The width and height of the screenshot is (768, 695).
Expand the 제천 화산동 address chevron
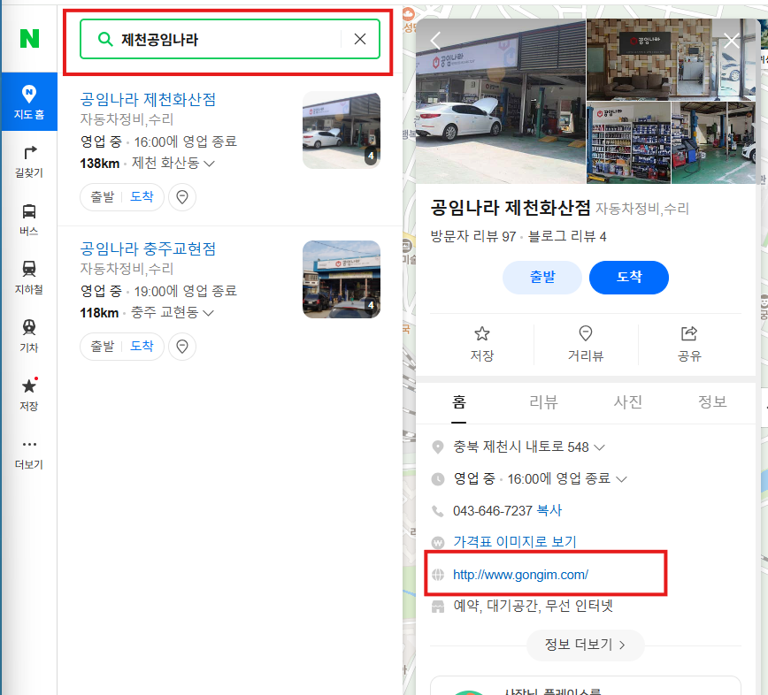click(x=209, y=164)
